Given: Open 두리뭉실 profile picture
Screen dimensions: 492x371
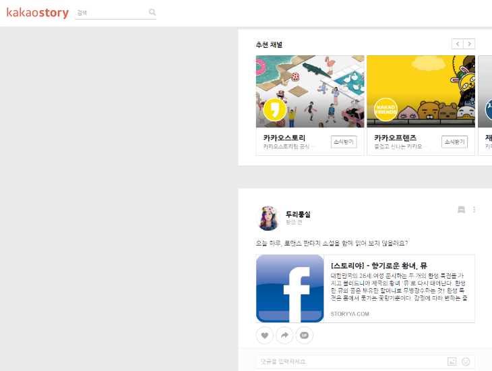Looking at the screenshot, I should (268, 219).
